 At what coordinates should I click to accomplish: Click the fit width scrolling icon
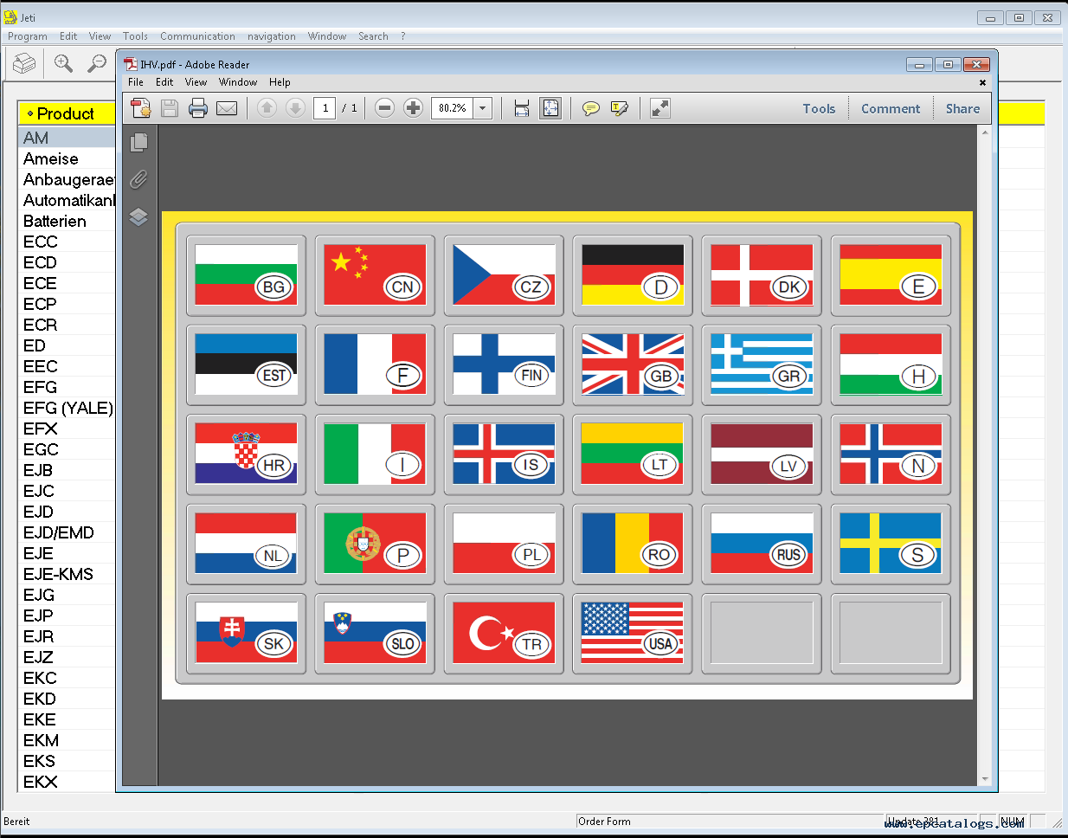[x=522, y=108]
